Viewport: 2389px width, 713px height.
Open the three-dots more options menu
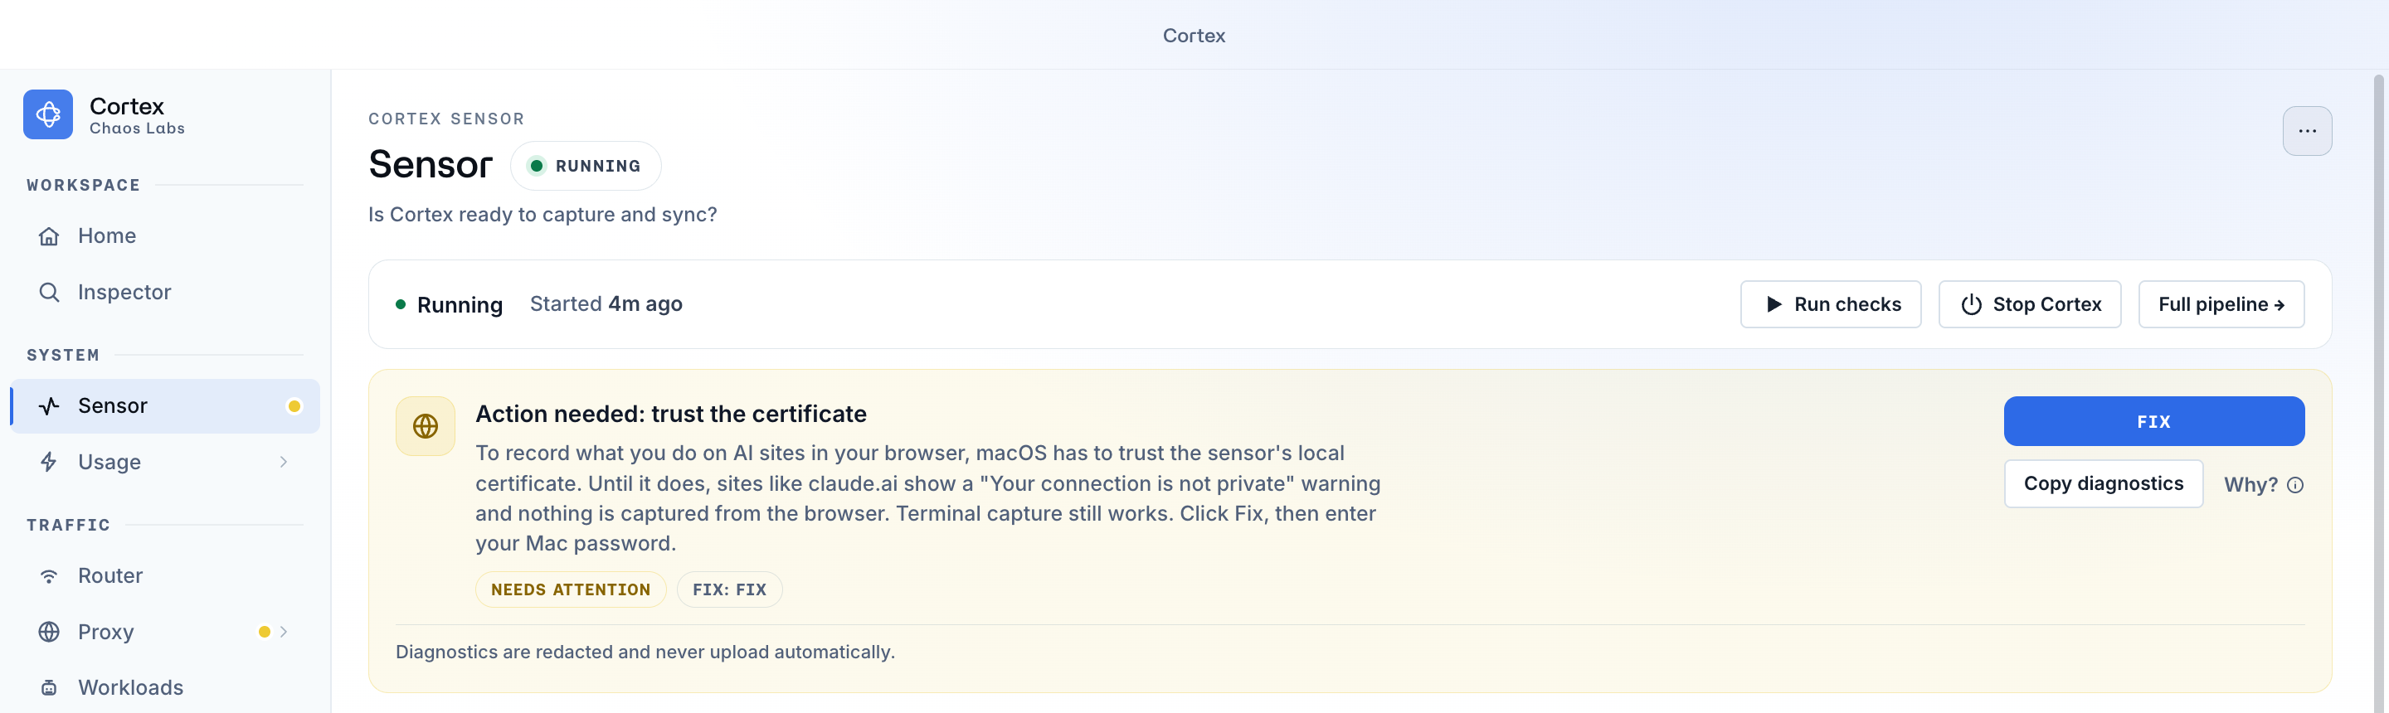(x=2308, y=132)
